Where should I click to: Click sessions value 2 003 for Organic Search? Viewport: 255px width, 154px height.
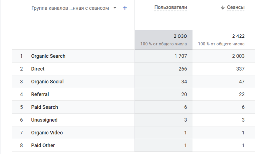238,56
